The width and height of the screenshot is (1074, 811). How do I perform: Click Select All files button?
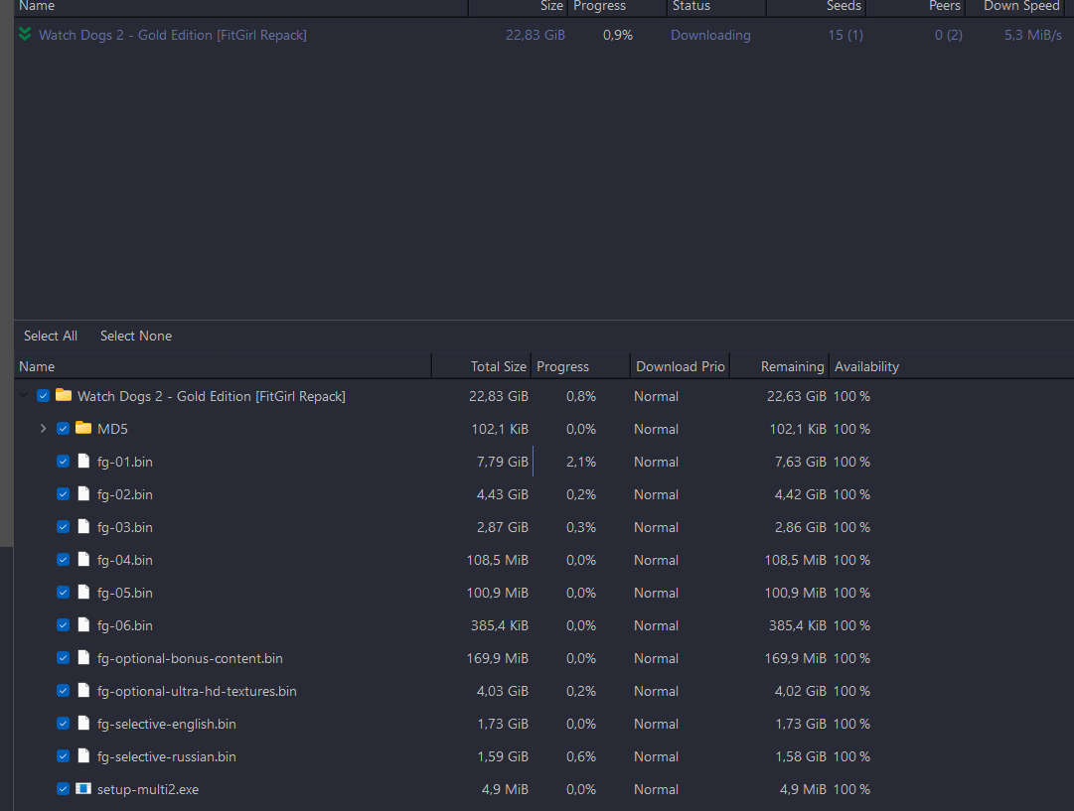[x=51, y=337]
